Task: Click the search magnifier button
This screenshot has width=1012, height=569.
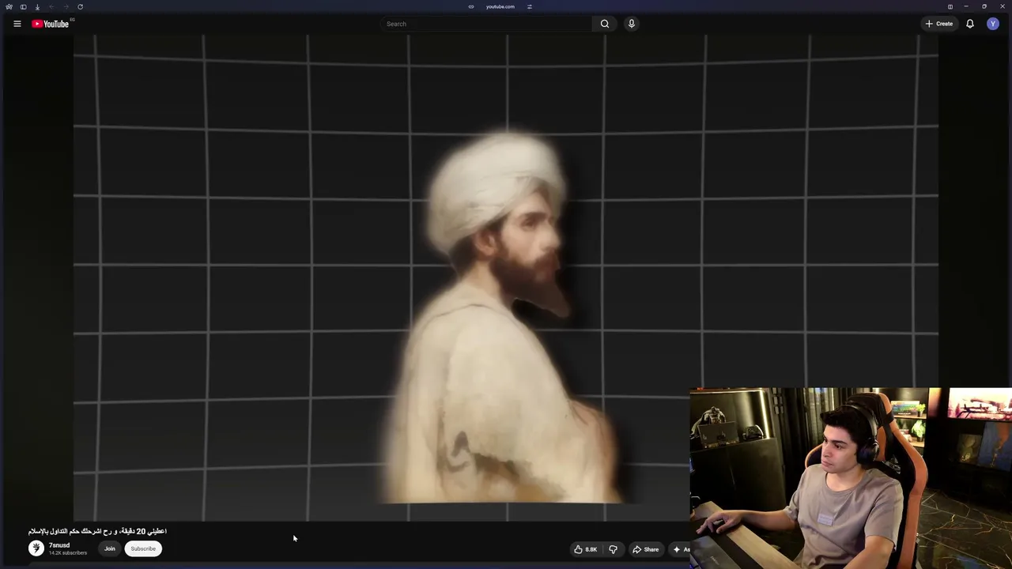Action: [x=605, y=24]
